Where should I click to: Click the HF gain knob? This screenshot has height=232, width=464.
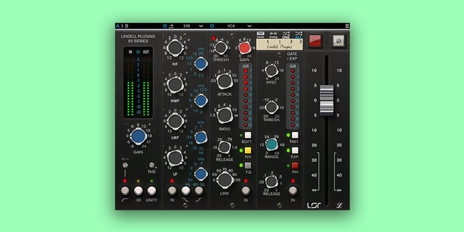175,48
